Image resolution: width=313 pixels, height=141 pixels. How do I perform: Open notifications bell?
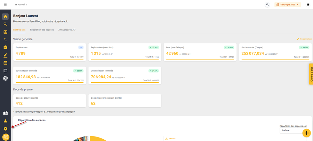click(308, 5)
